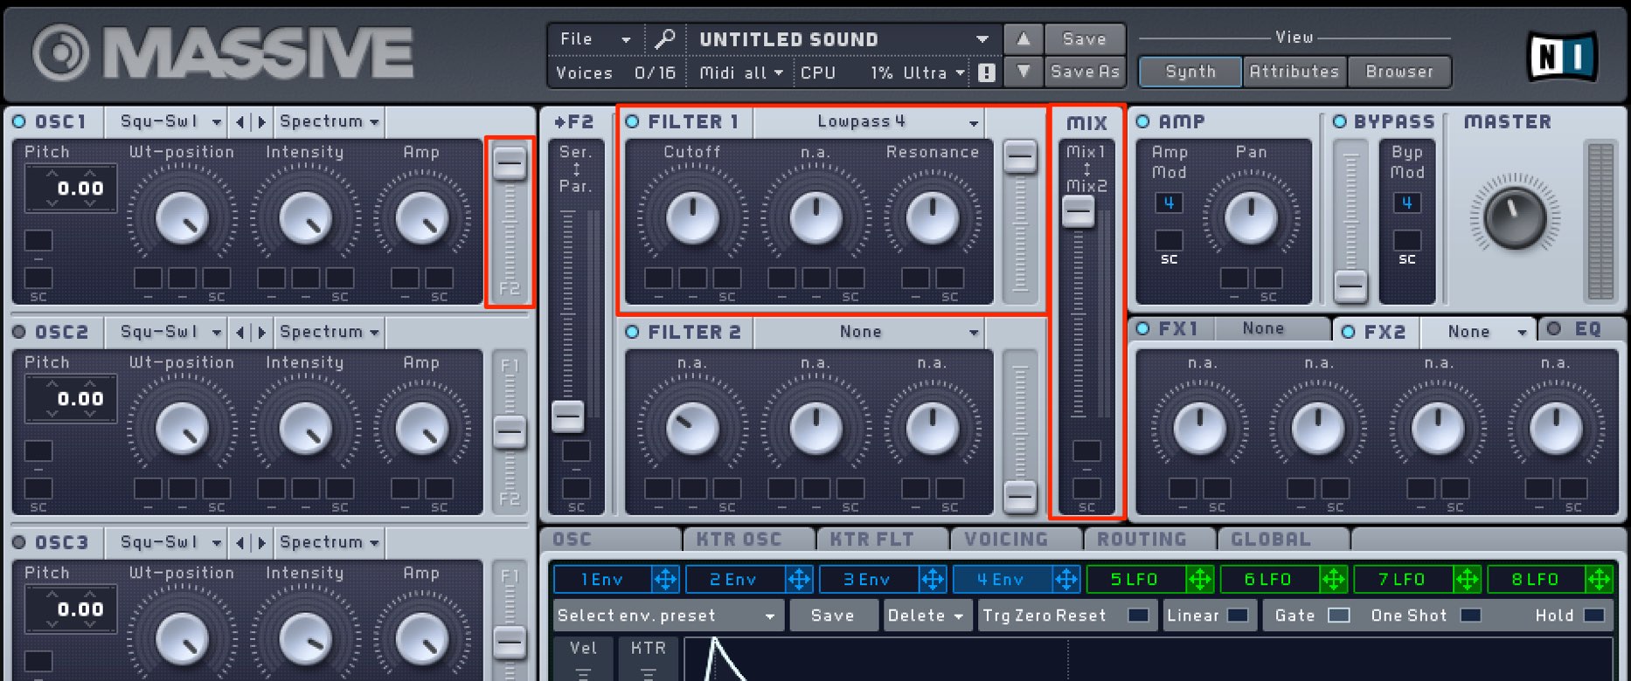Click the 5 LFO green crosshair handle
Screen dimensions: 1631x681
(x=1199, y=579)
